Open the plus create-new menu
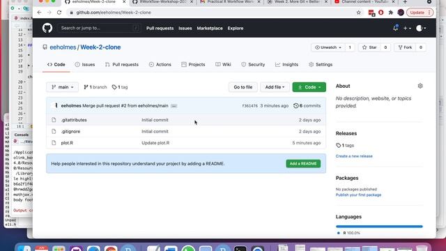The width and height of the screenshot is (446, 251). 407,28
